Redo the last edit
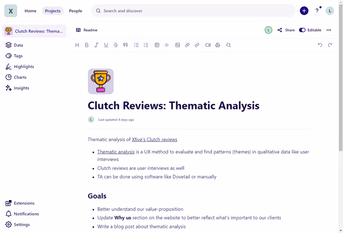This screenshot has width=343, height=233. tap(330, 45)
